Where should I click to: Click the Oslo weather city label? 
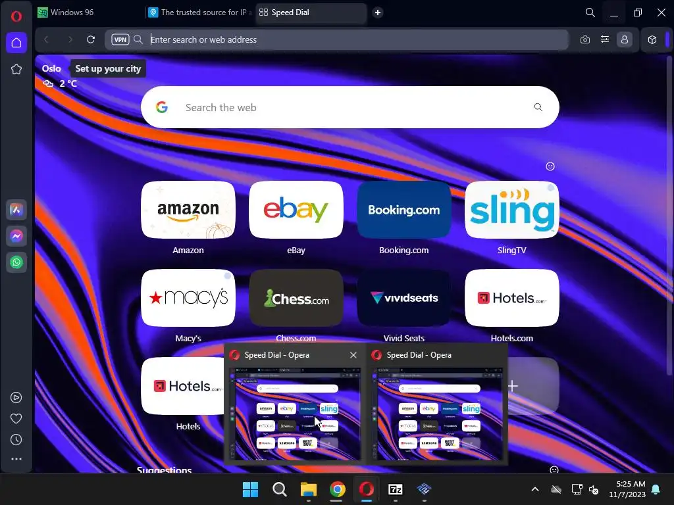51,68
